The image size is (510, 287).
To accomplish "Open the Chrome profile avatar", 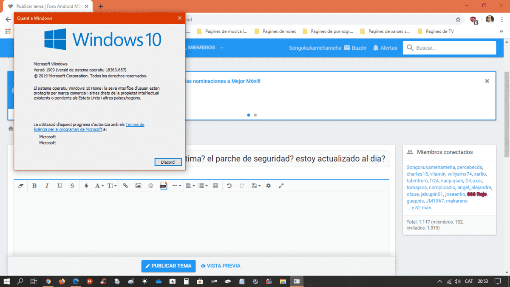I will point(490,20).
